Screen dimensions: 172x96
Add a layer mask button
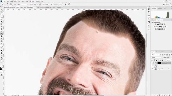point(159,95)
